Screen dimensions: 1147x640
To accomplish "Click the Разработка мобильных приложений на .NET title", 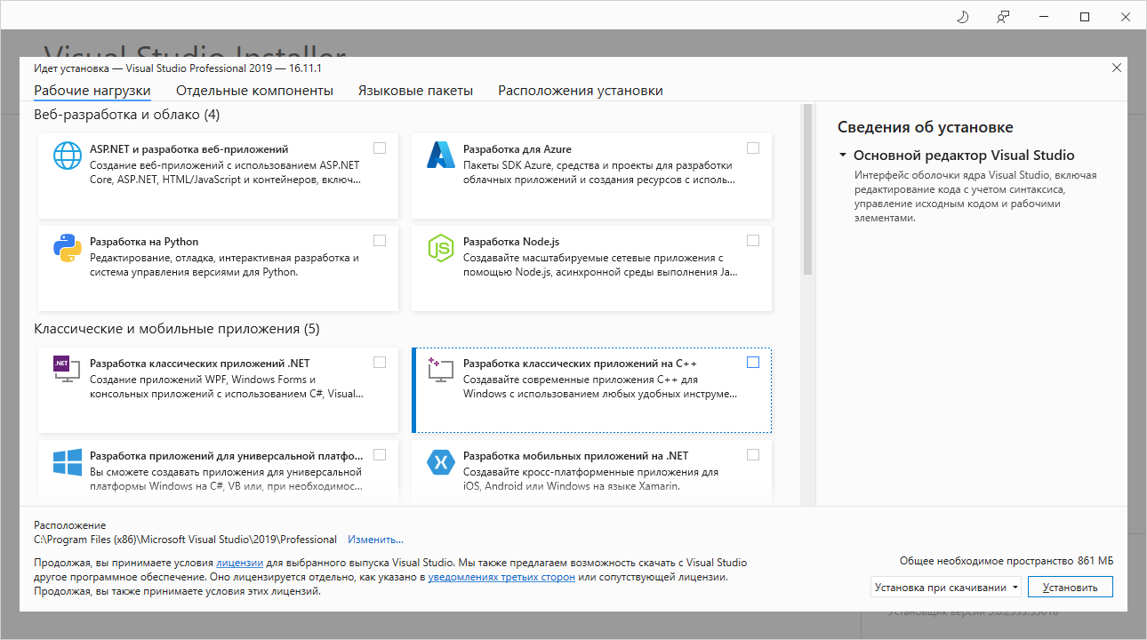I will coord(576,456).
